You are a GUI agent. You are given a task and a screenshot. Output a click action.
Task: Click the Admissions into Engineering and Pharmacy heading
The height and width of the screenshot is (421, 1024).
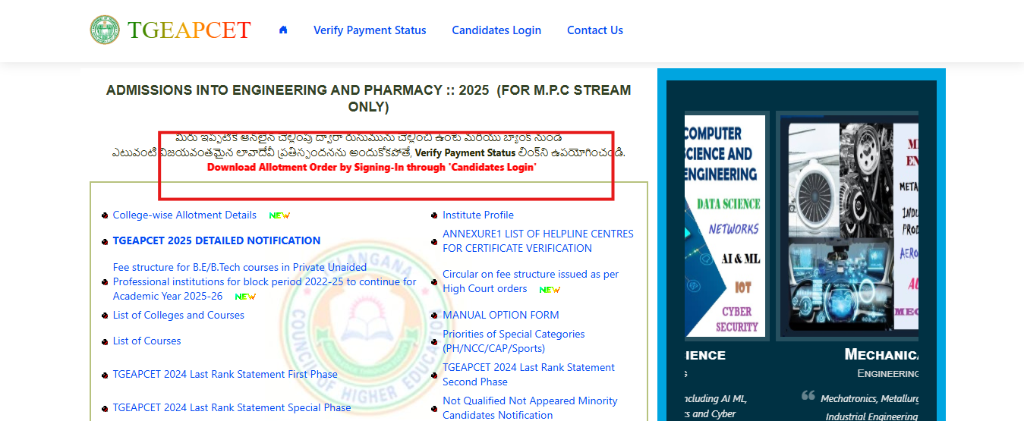point(368,99)
